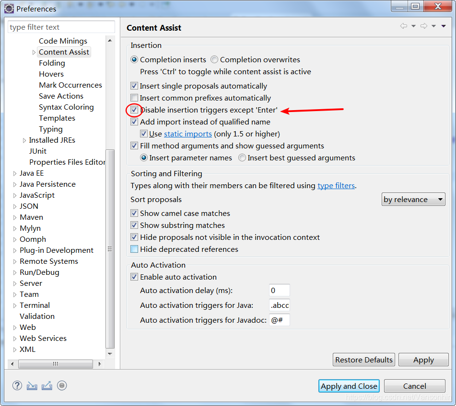Tick 'Insert common prefixes automatically'
456x406 pixels.
click(134, 98)
